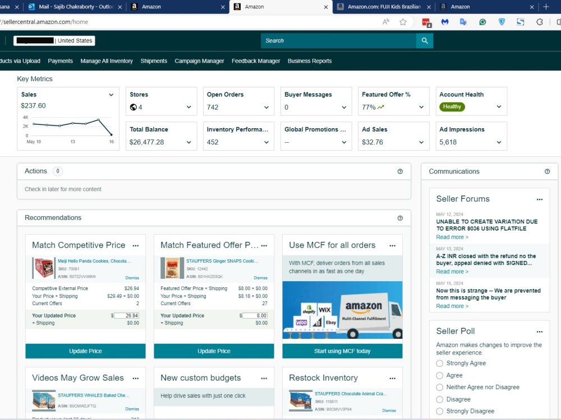Open Match Competitive Price card options

[x=136, y=246]
